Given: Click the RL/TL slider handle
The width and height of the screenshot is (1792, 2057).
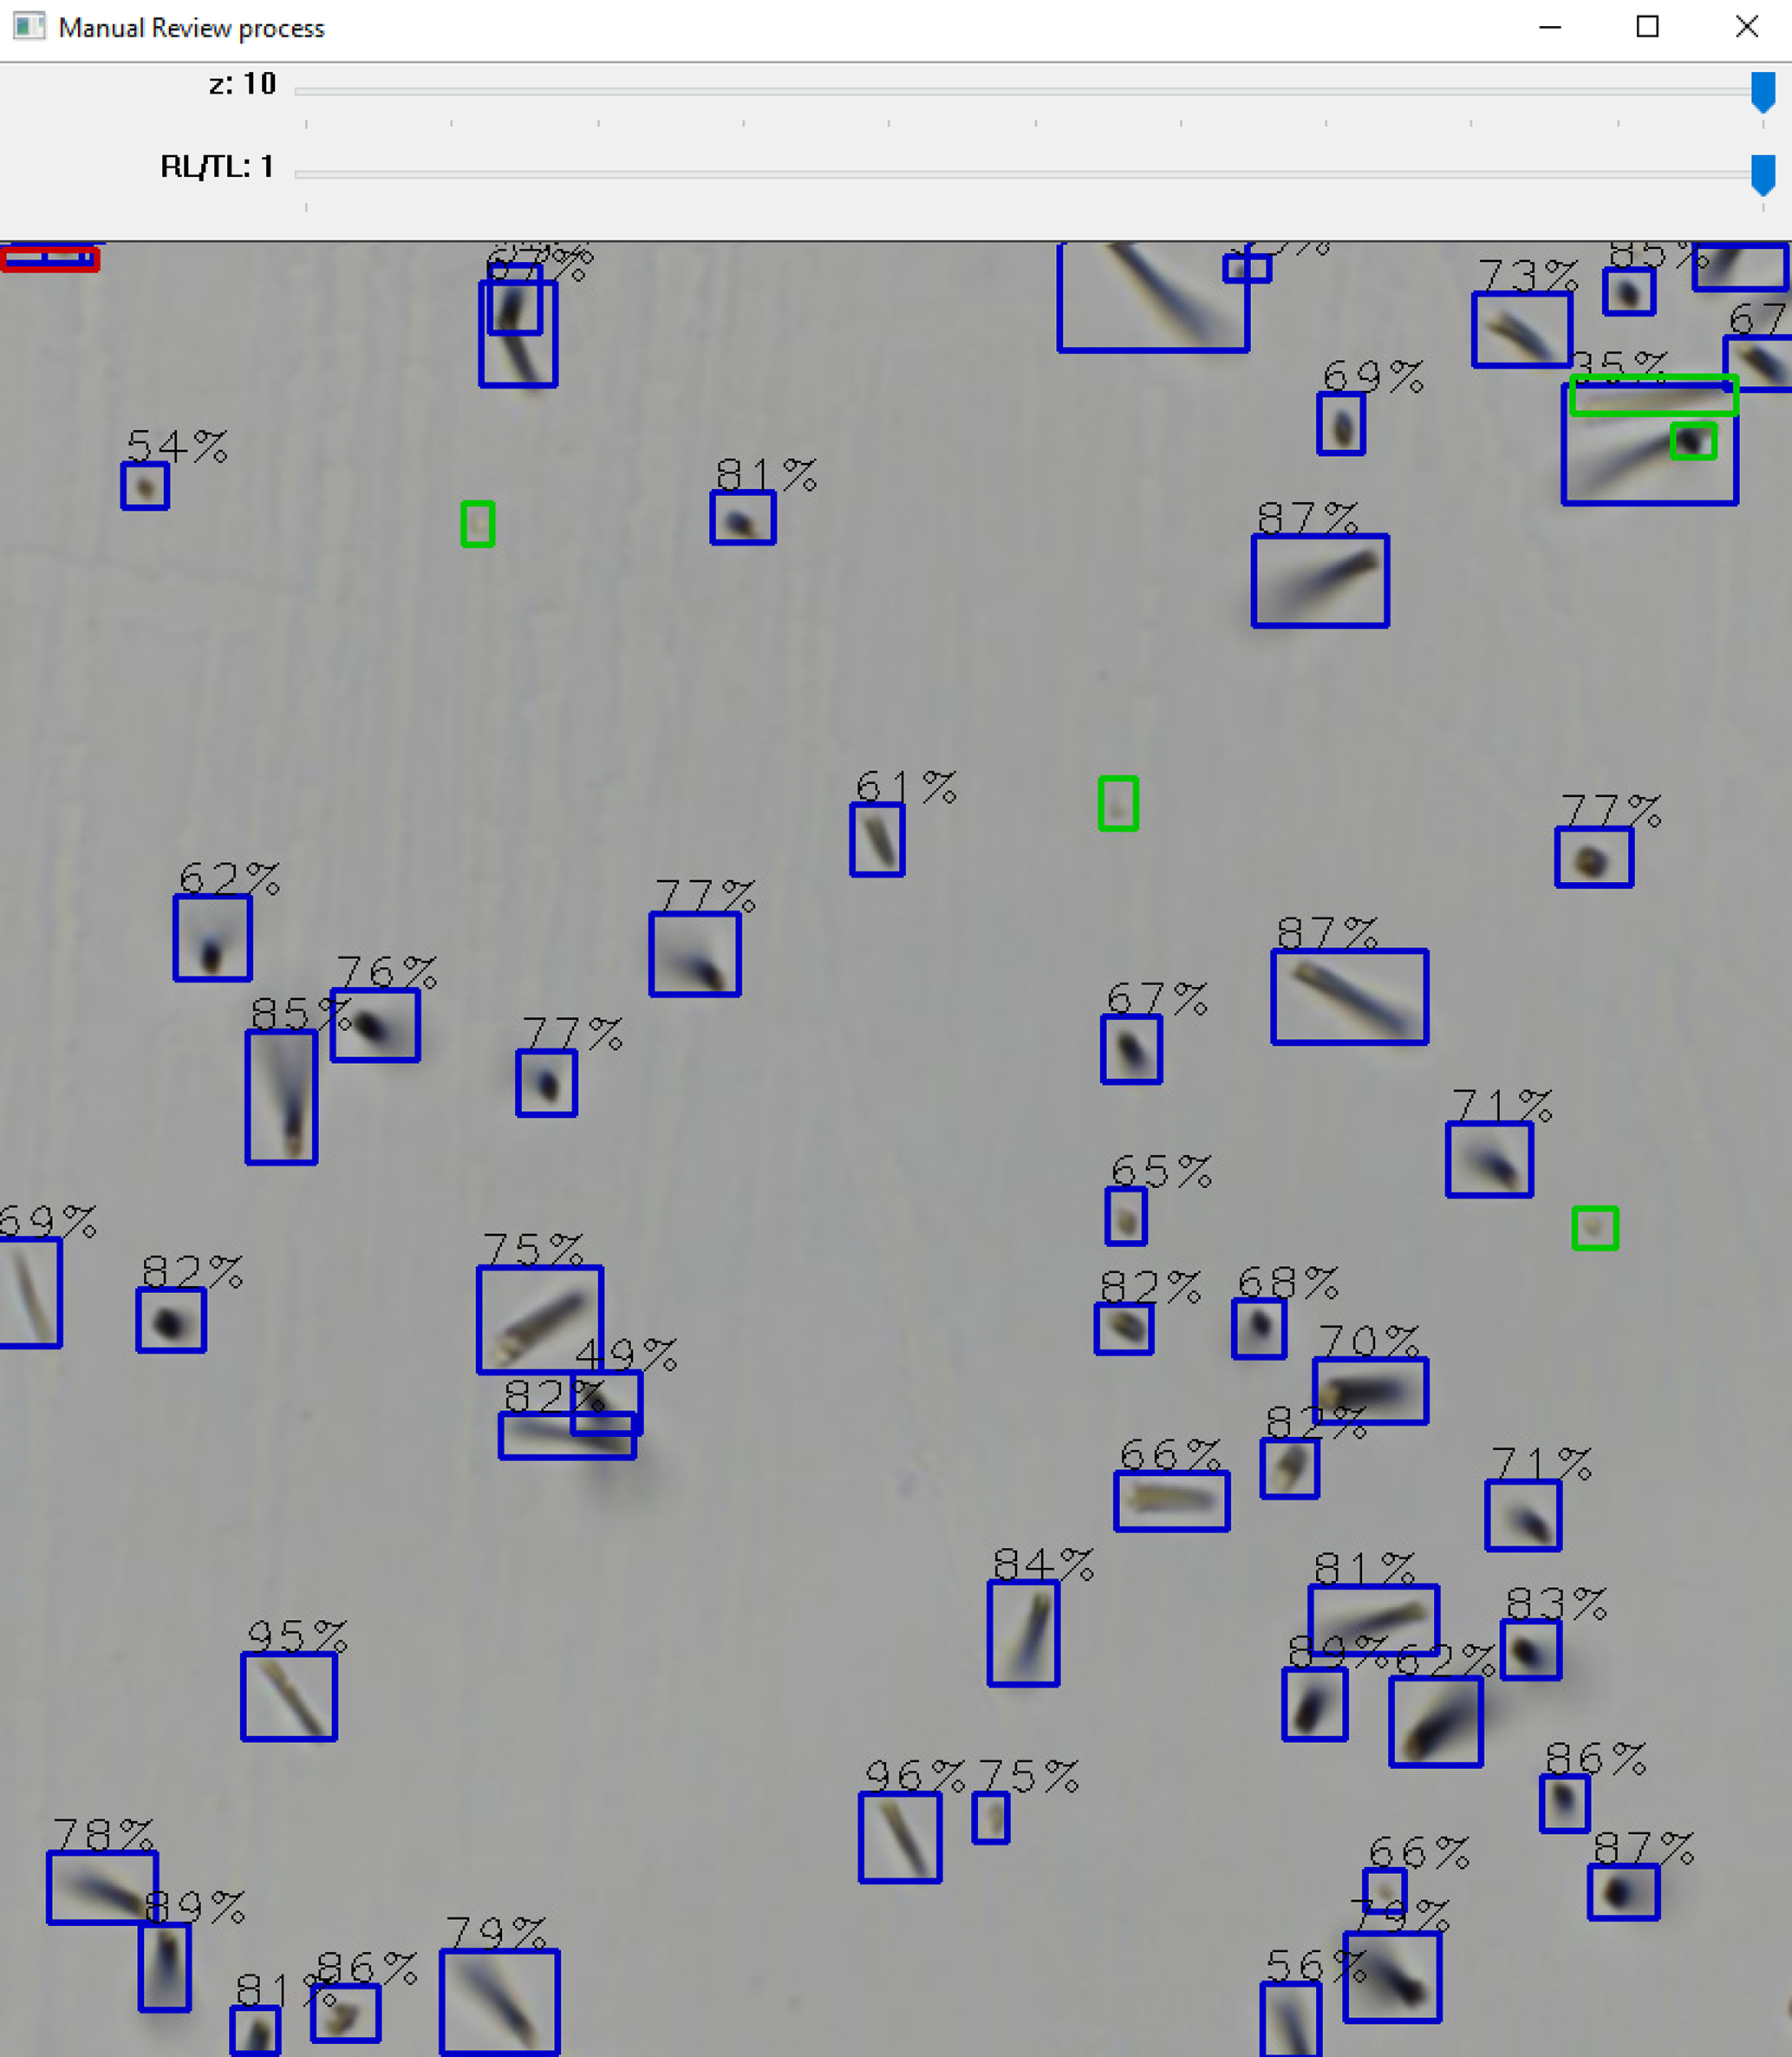Looking at the screenshot, I should pos(1762,175).
